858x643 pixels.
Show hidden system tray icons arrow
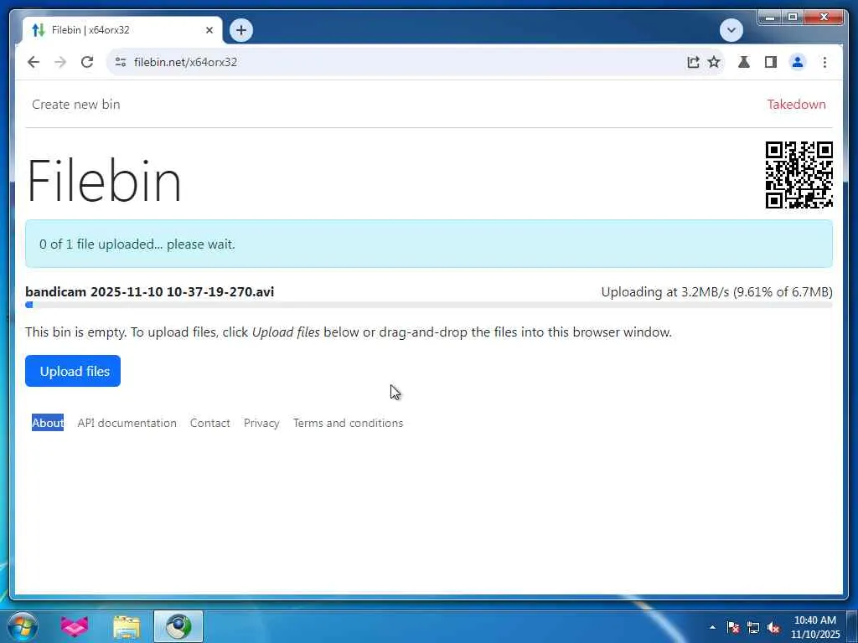tap(712, 627)
